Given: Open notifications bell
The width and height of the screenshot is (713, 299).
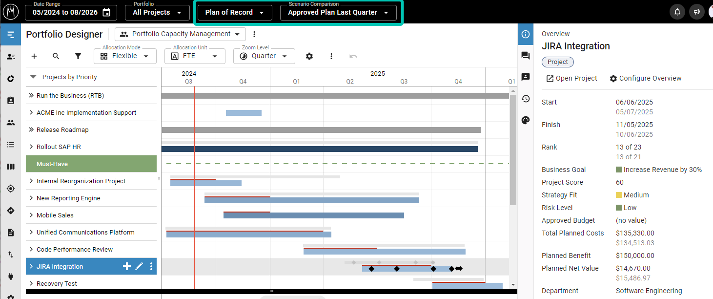Looking at the screenshot, I should pyautogui.click(x=677, y=12).
